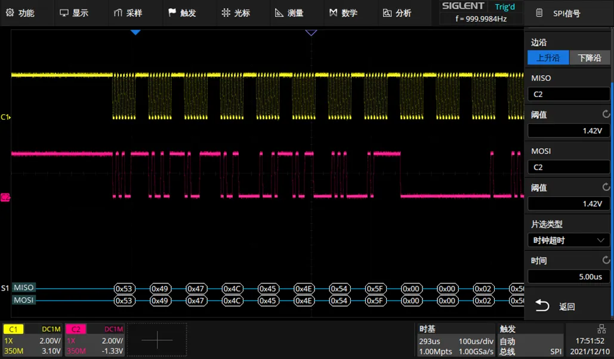Open the 时基 timebase settings box
Image resolution: width=614 pixels, height=359 pixels.
[455, 340]
